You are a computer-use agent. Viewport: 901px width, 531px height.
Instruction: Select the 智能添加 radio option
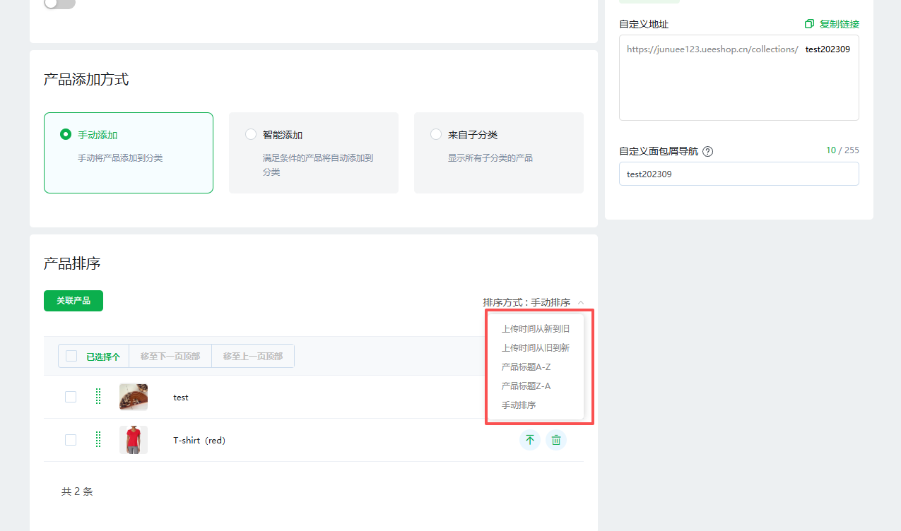250,134
